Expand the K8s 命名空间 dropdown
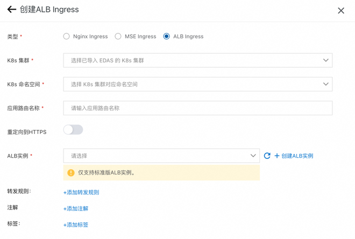The width and height of the screenshot is (355, 239). click(197, 85)
